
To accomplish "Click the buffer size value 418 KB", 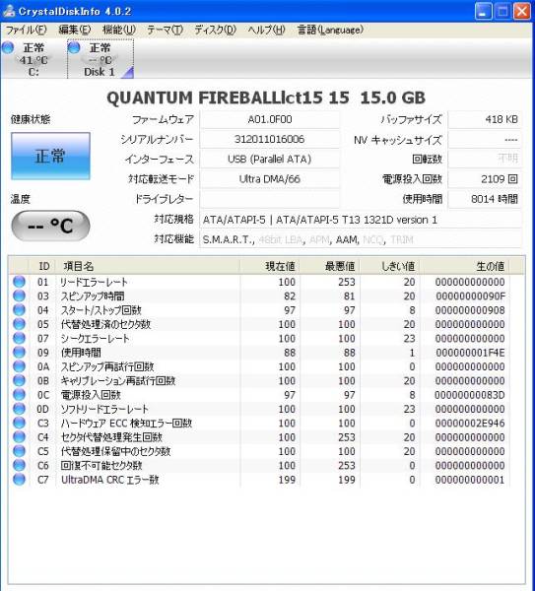I will click(485, 119).
